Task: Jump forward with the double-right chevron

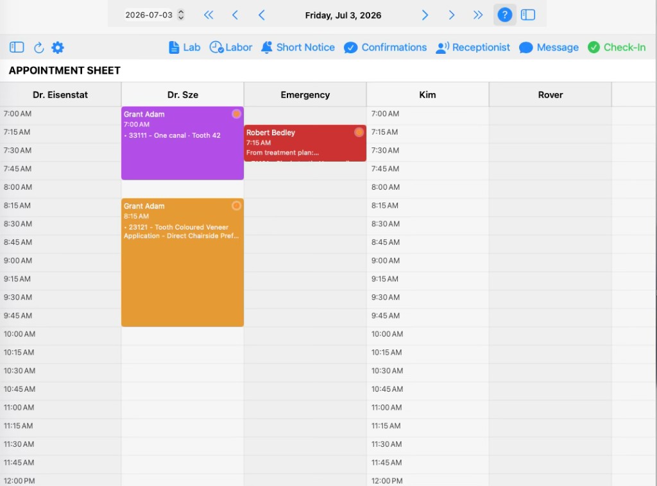Action: pos(478,15)
